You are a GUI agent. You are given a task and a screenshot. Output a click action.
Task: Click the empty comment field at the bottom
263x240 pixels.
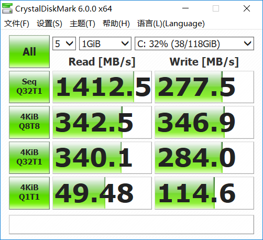pos(131,224)
